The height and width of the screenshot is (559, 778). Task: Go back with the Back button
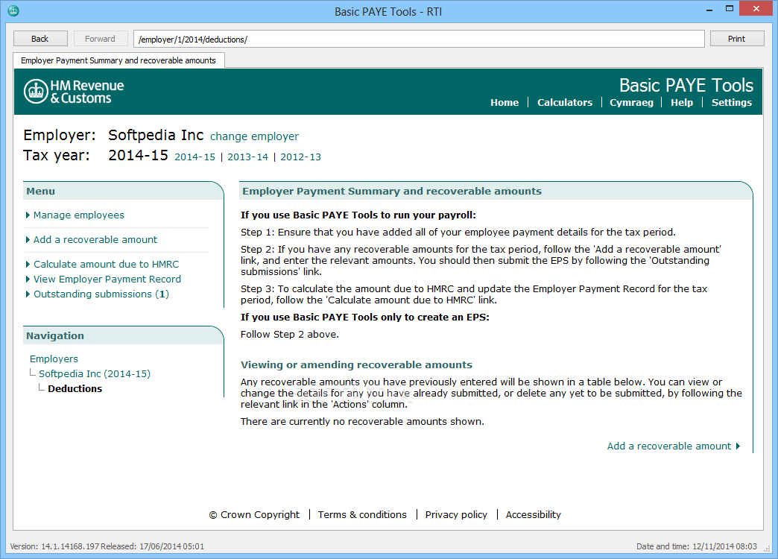coord(40,39)
